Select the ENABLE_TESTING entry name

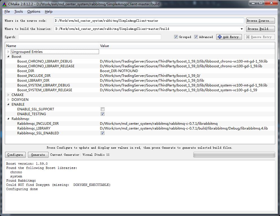pyautogui.click(x=31, y=114)
